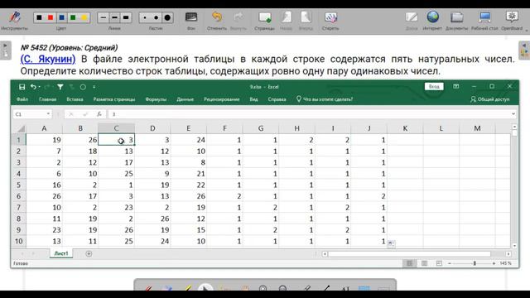This screenshot has width=530, height=298.
Task: Click the filter funnel icon in Excel
Action: point(60,87)
